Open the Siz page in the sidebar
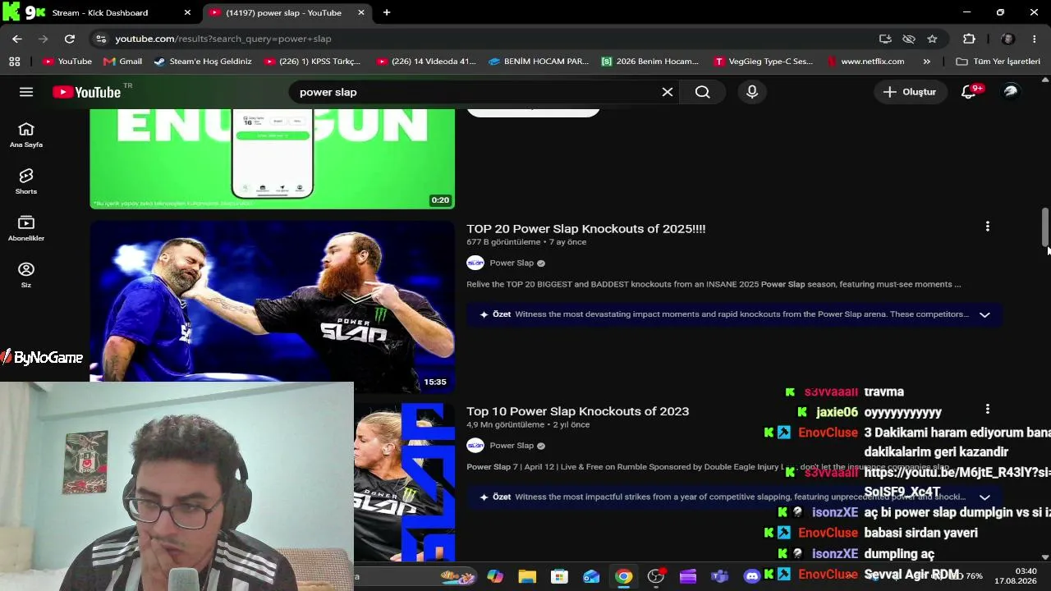1051x591 pixels. point(26,275)
